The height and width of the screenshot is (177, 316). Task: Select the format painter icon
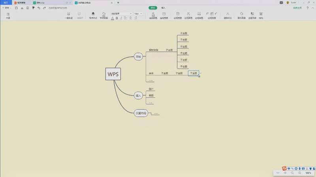(x=33, y=8)
